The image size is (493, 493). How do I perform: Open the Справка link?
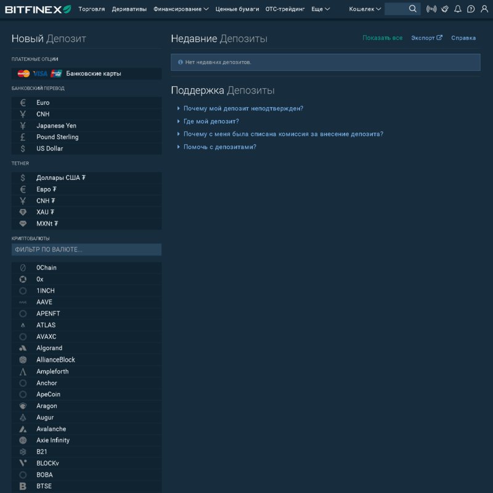point(463,38)
